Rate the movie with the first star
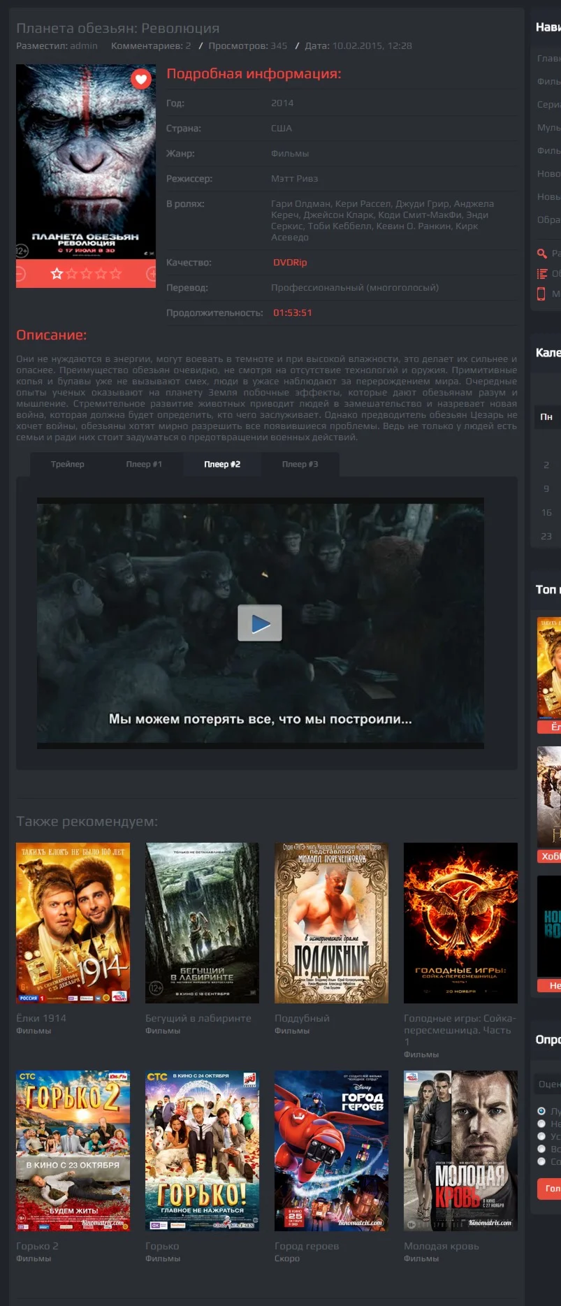This screenshot has height=1306, width=561. (x=57, y=273)
